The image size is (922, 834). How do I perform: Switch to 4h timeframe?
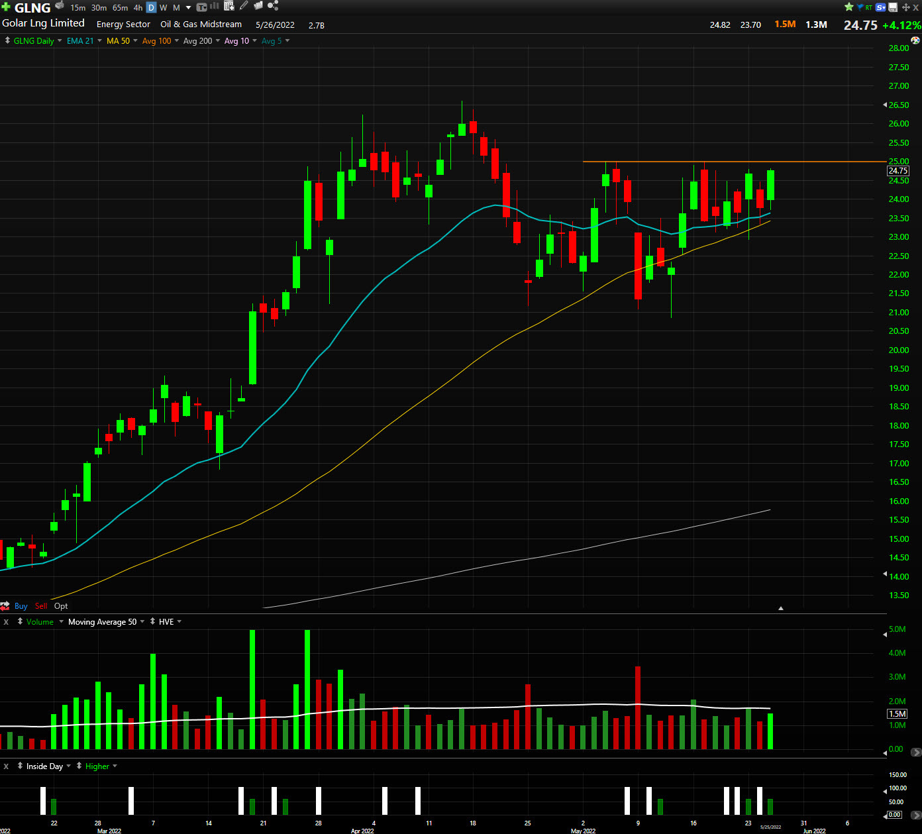[138, 8]
